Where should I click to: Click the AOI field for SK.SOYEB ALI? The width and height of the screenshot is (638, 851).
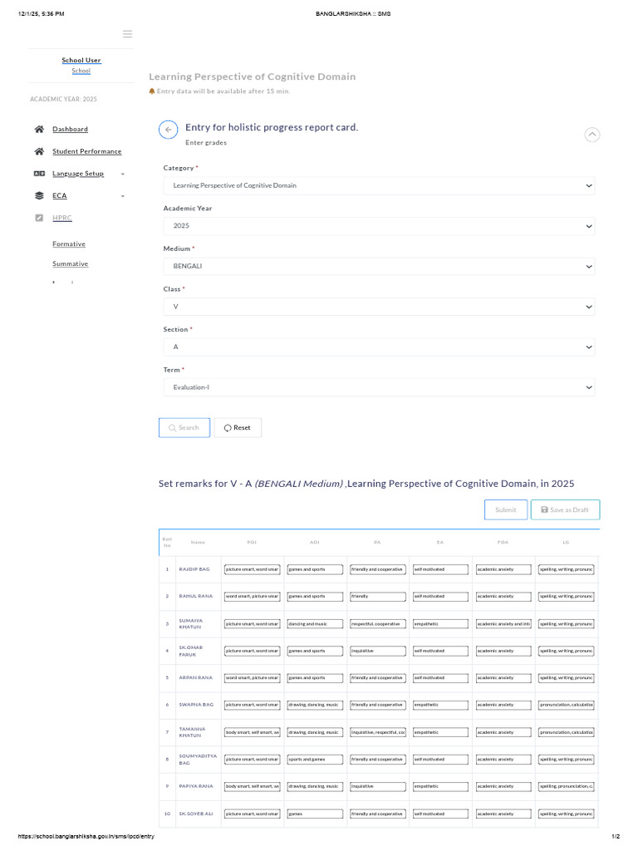(315, 814)
